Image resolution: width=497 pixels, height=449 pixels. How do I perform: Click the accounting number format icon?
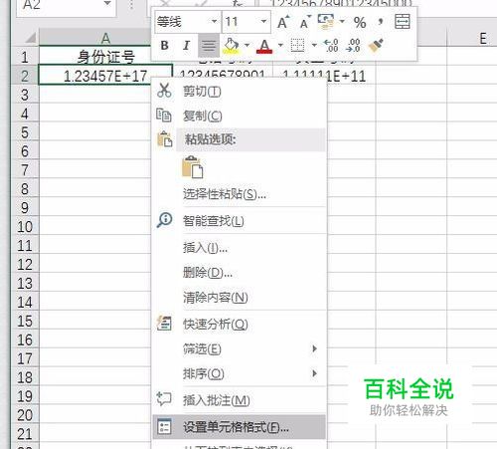tap(326, 22)
